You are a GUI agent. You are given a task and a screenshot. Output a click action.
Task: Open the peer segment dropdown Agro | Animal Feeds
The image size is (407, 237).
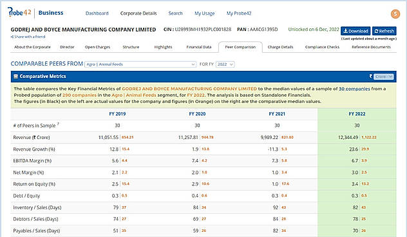tap(140, 64)
